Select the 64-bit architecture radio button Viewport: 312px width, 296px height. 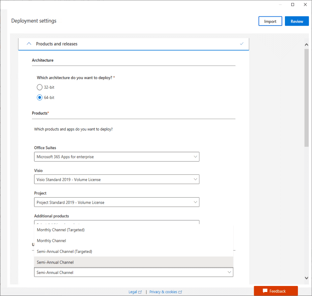pyautogui.click(x=39, y=97)
